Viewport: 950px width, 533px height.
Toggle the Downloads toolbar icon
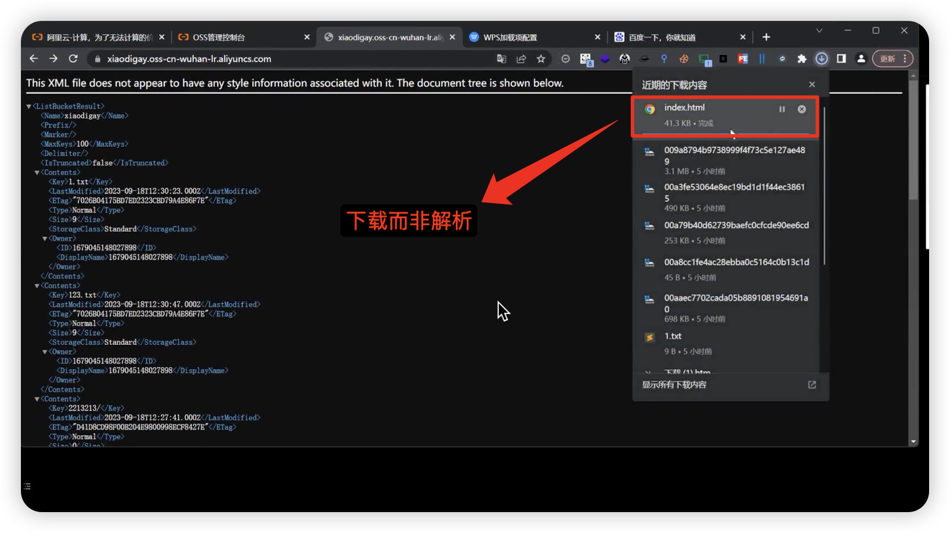pos(822,59)
